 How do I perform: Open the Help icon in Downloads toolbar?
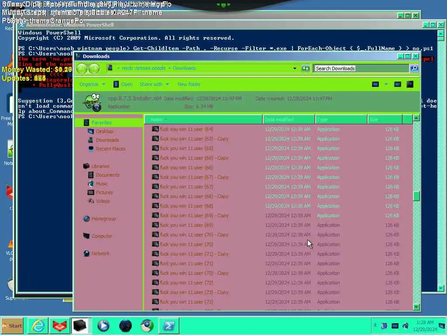tap(410, 84)
